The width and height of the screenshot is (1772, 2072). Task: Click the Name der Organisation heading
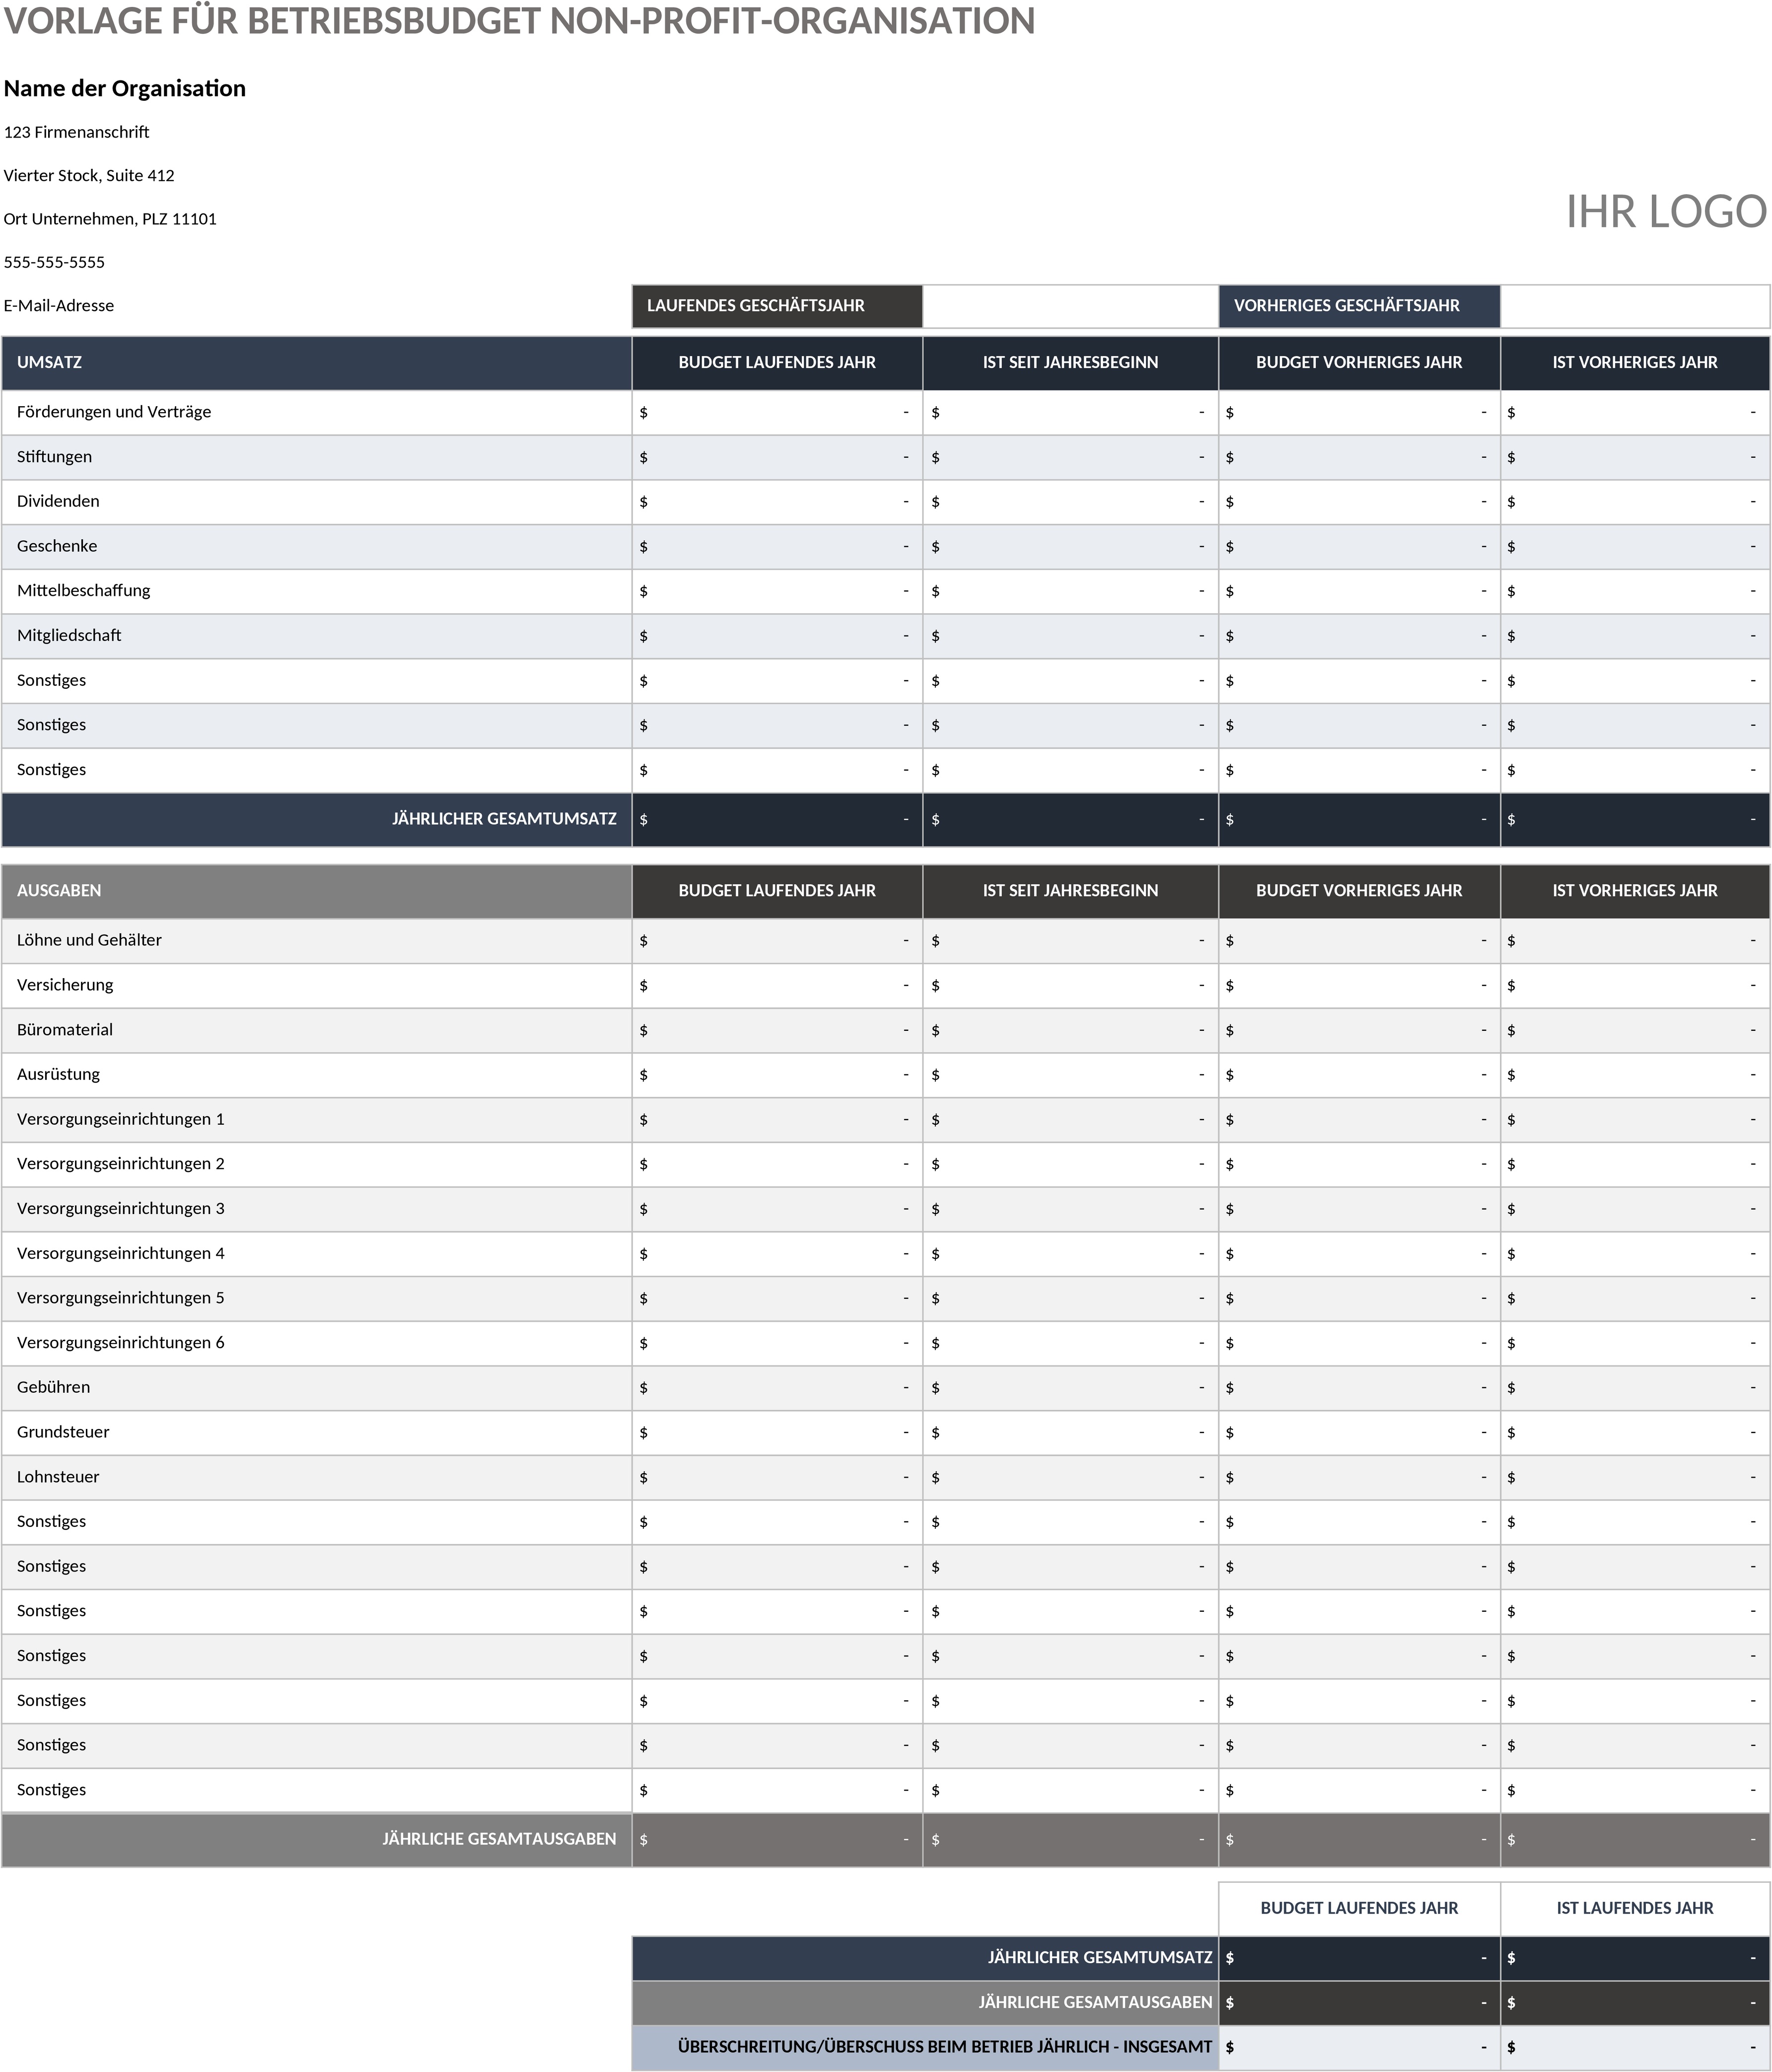point(125,88)
